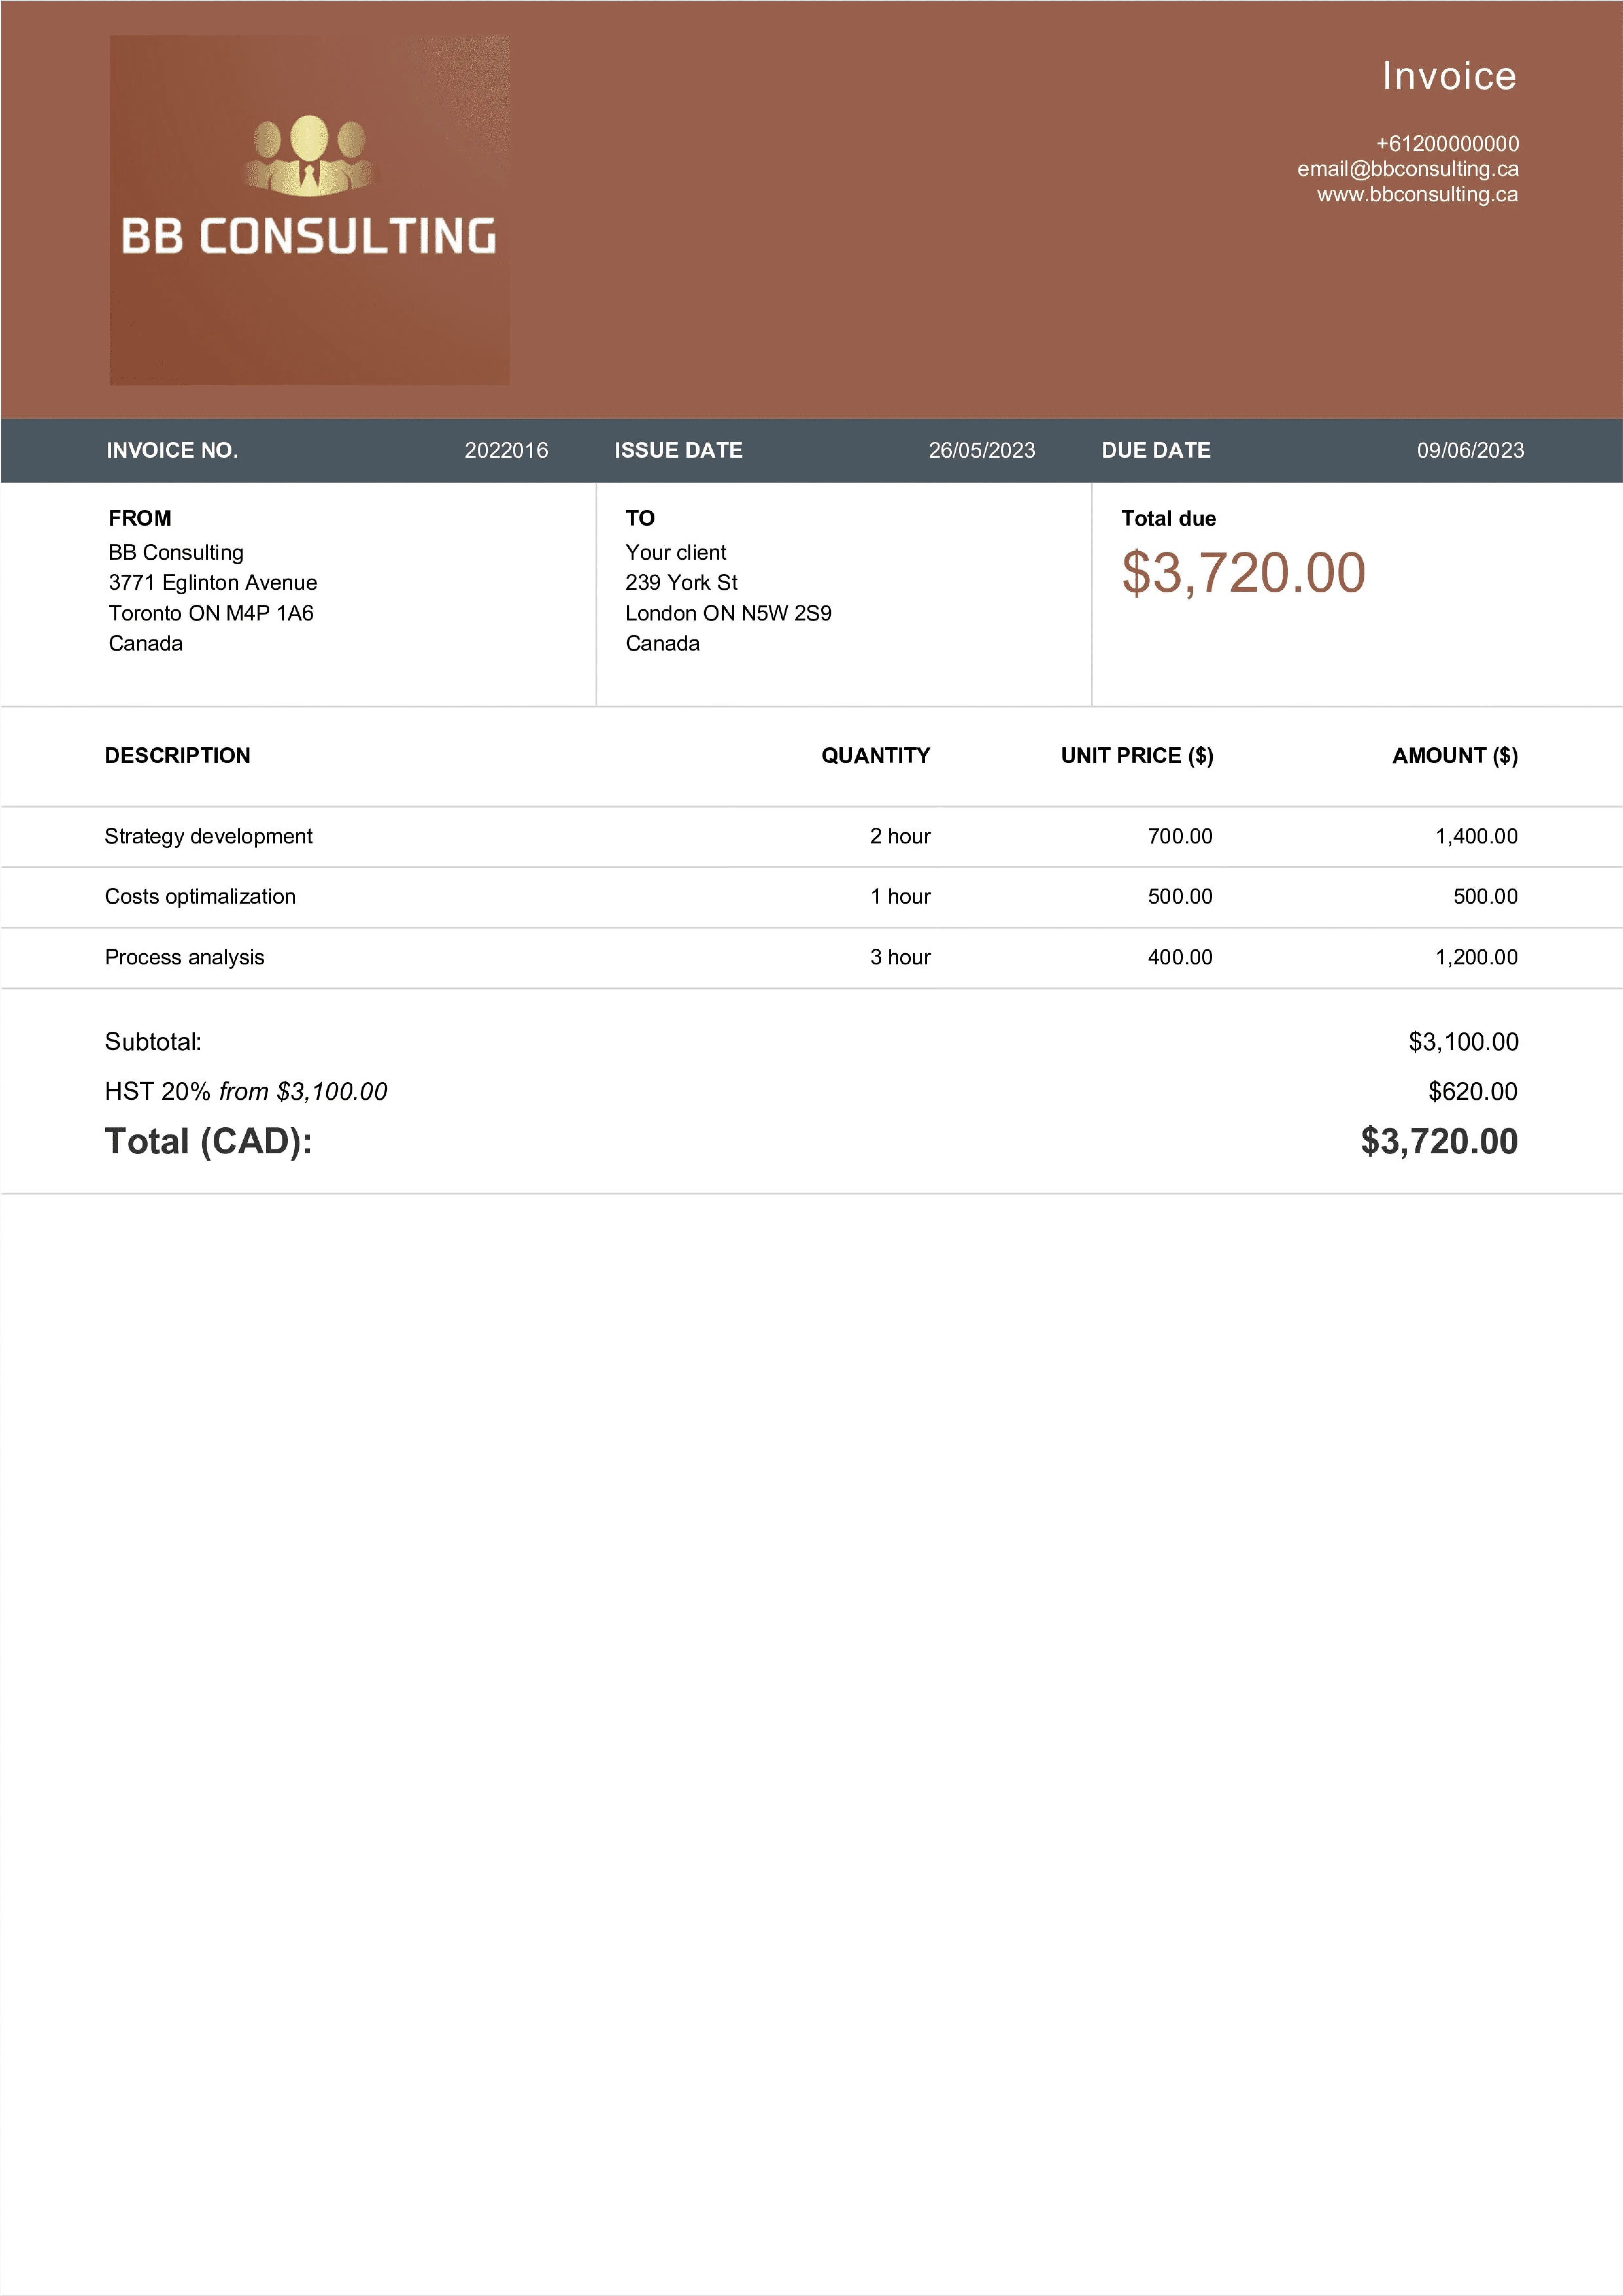This screenshot has height=2296, width=1623.
Task: Click the HST 20% tax amount $620.00
Action: pos(1472,1091)
